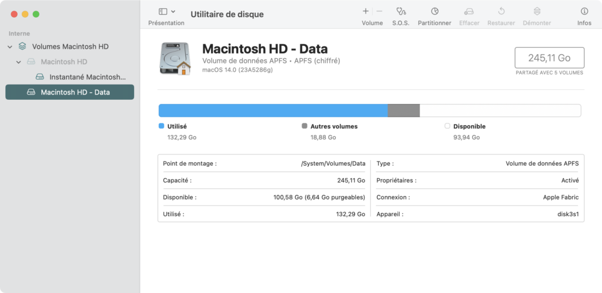The image size is (602, 293).
Task: Click the Démonter unmount icon
Action: pos(537,12)
